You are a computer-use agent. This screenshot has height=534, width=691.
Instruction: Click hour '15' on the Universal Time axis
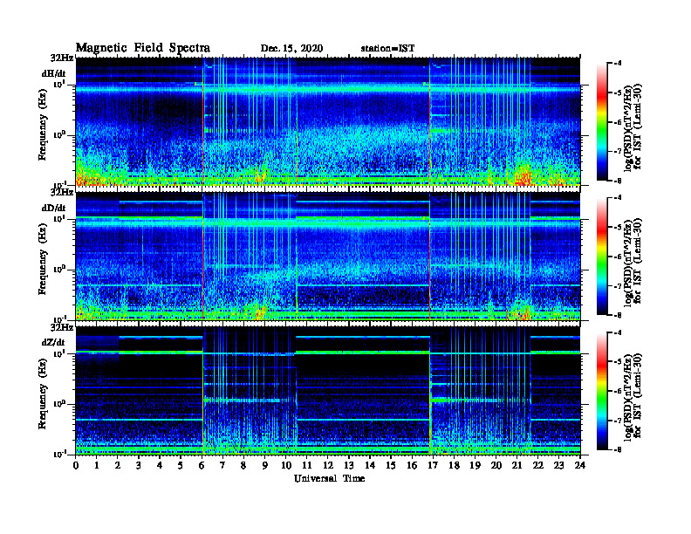pyautogui.click(x=391, y=465)
